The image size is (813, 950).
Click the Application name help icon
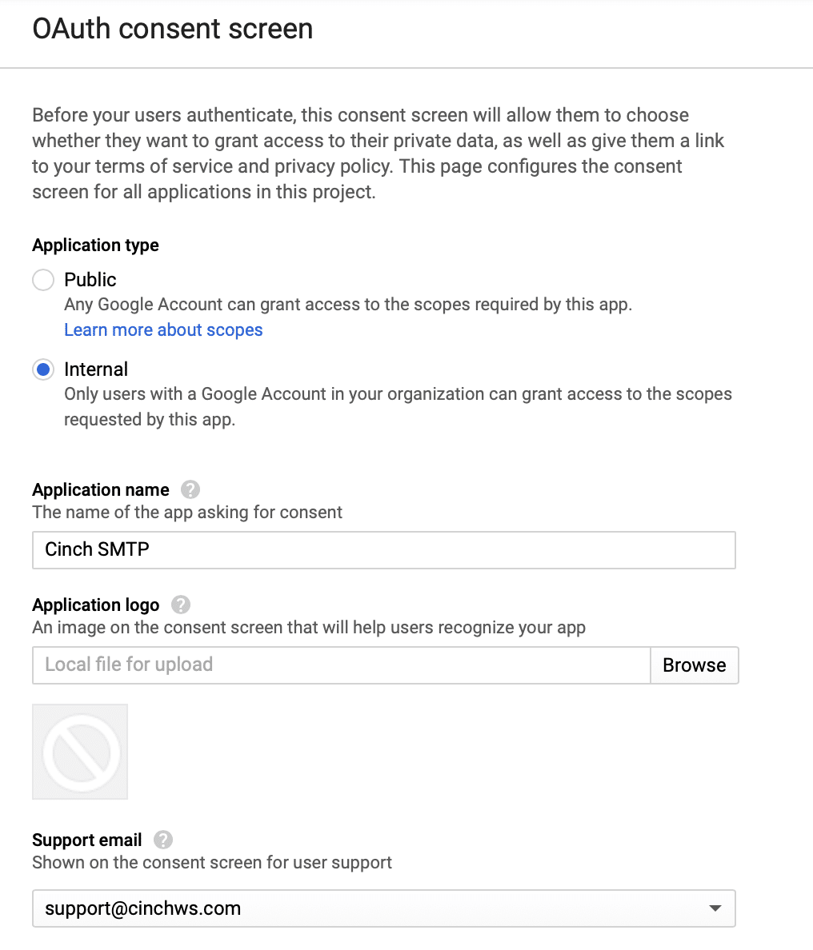coord(190,489)
